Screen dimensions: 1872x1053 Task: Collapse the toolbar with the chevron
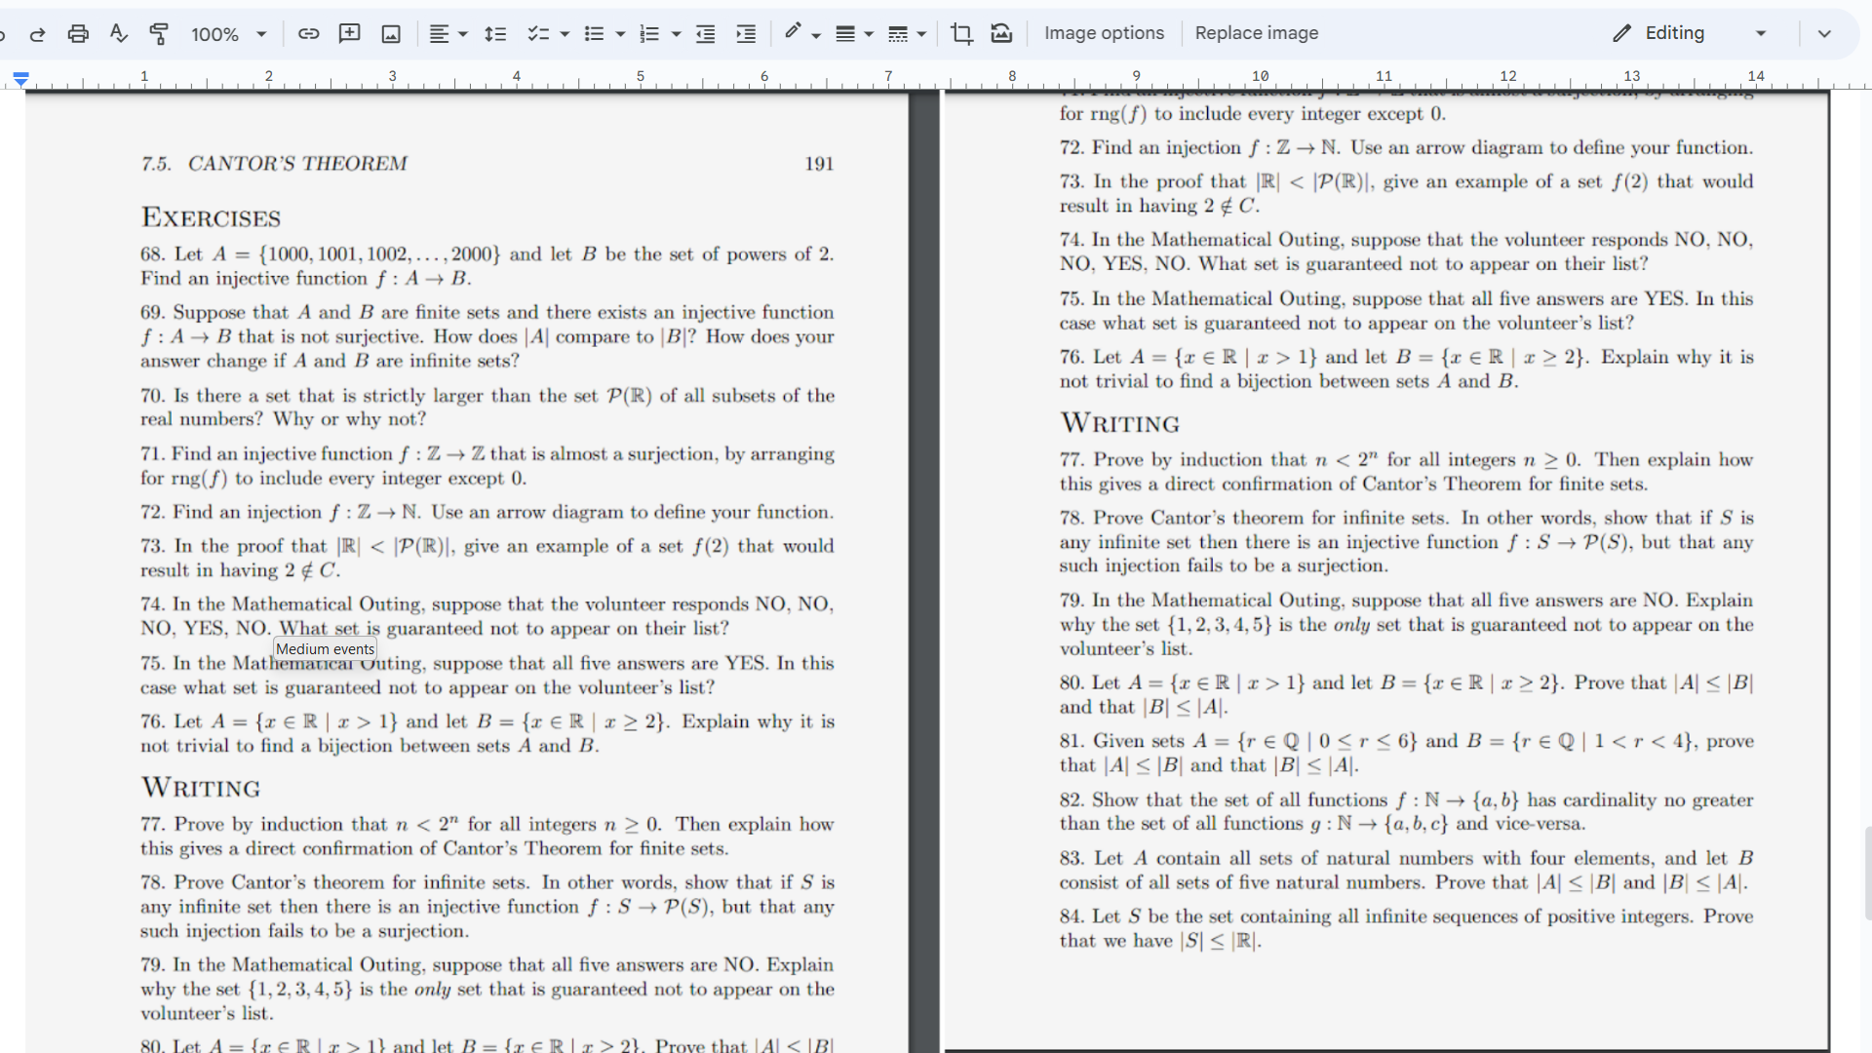[1824, 33]
